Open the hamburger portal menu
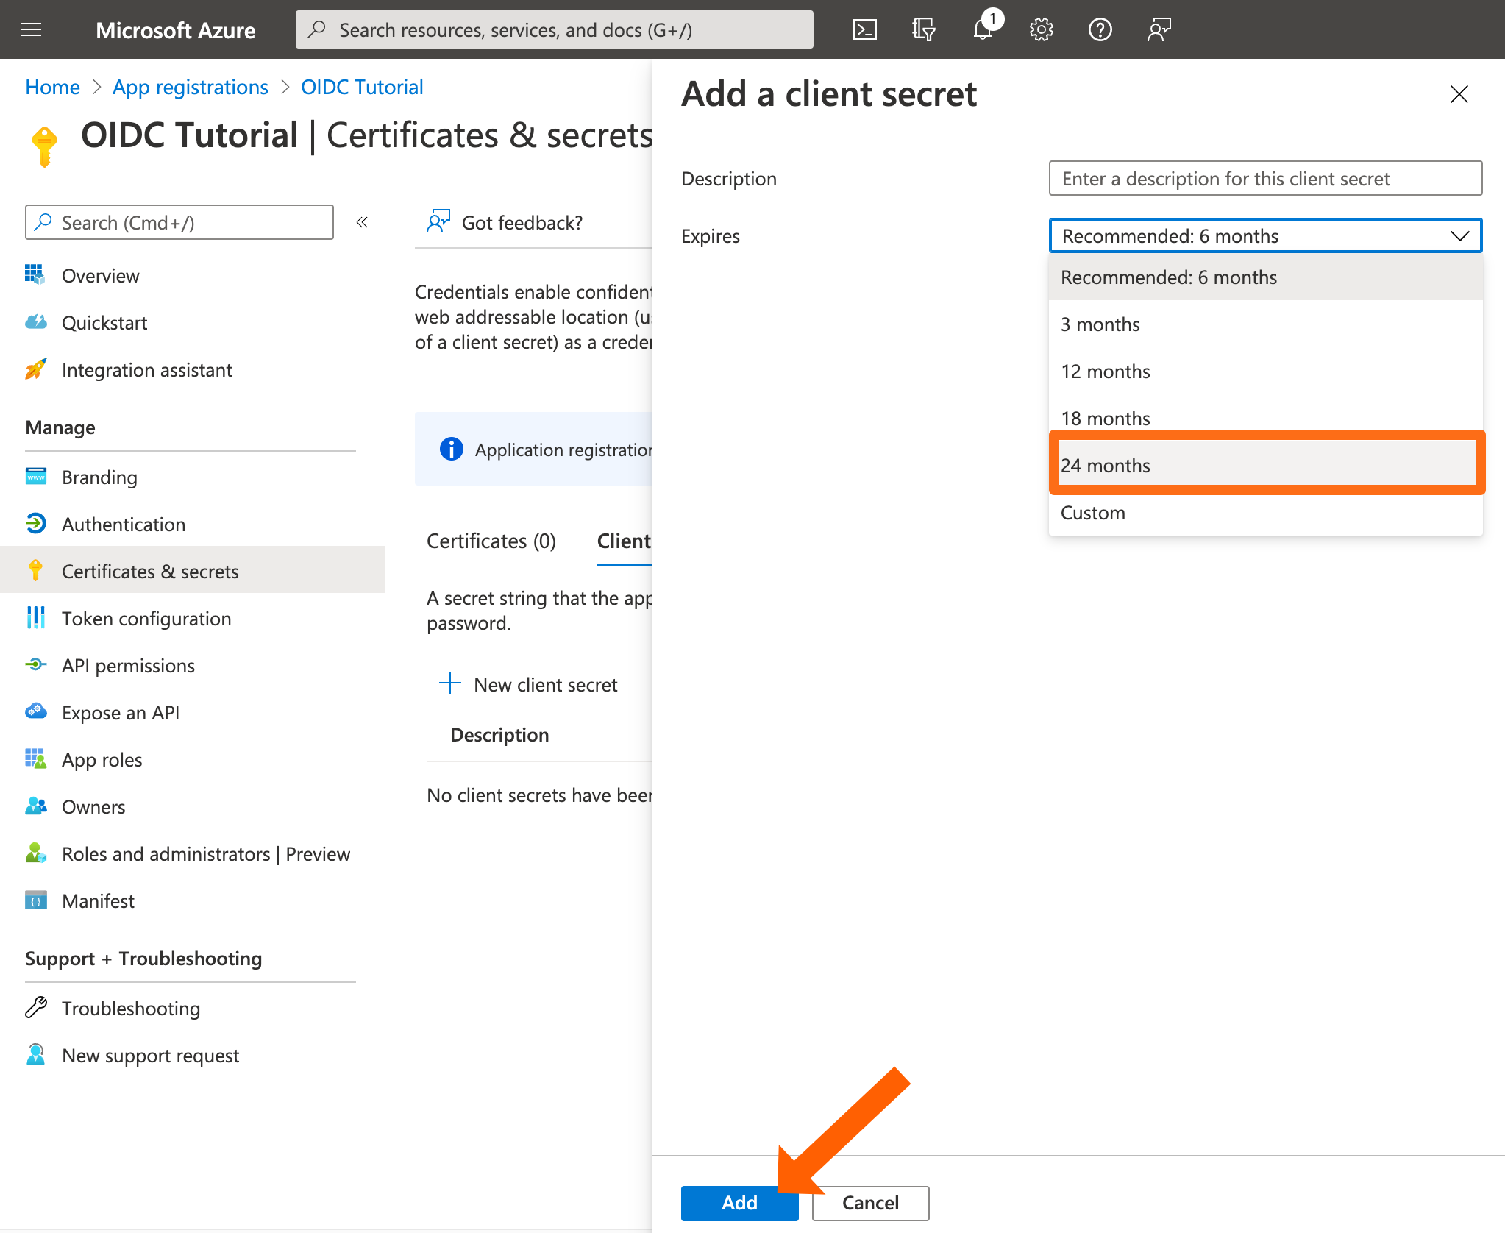 tap(31, 29)
